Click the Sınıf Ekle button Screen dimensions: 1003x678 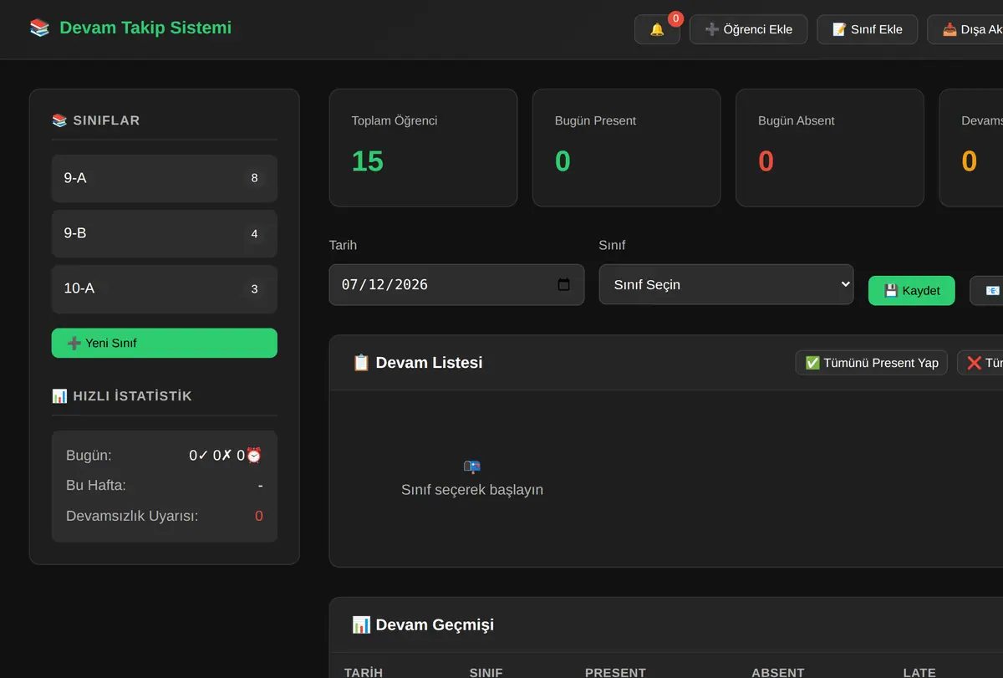tap(867, 29)
